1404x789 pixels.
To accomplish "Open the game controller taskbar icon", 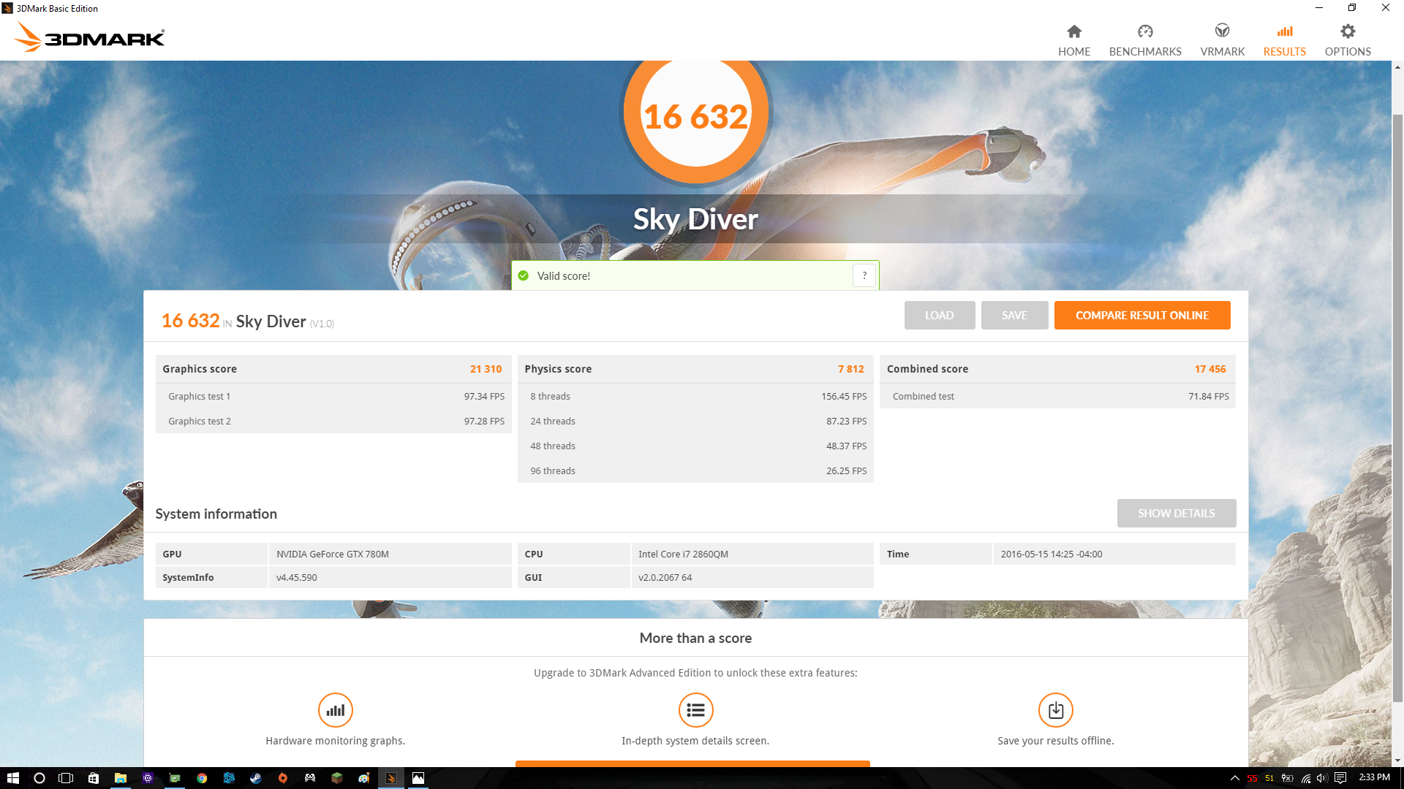I will click(x=310, y=778).
